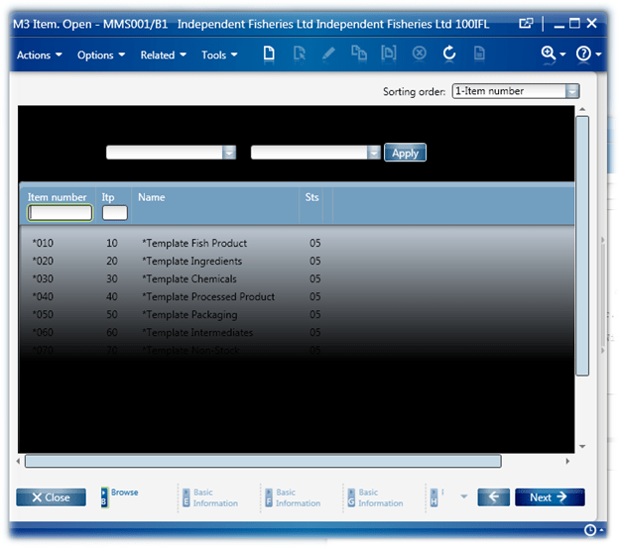Open the Help question mark icon
This screenshot has width=619, height=547.
click(x=583, y=55)
